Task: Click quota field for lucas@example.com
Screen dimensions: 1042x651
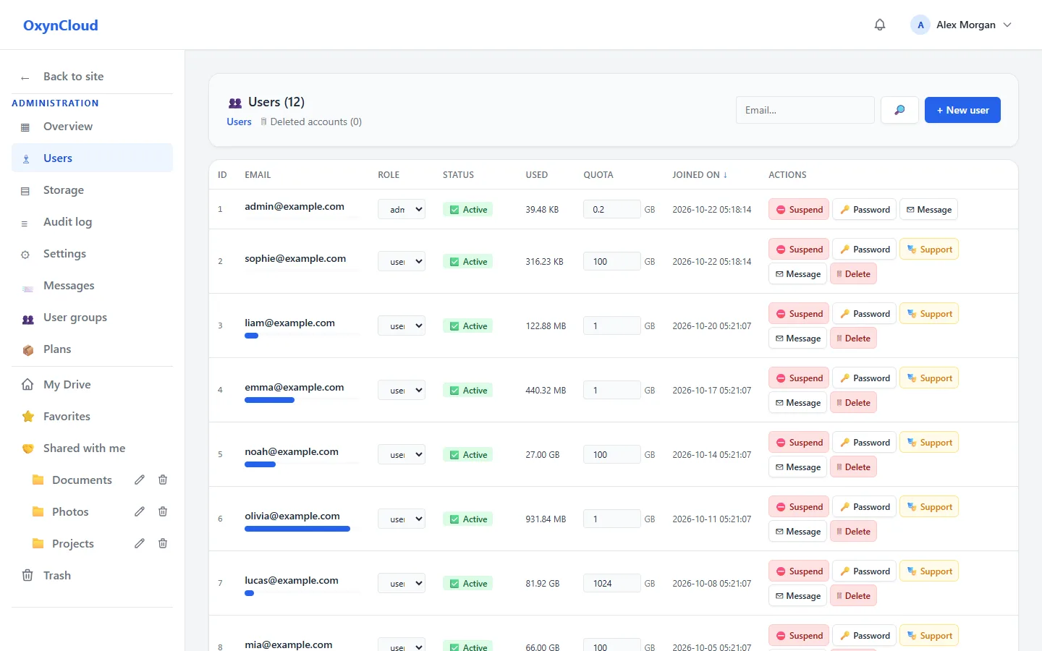Action: pos(612,583)
